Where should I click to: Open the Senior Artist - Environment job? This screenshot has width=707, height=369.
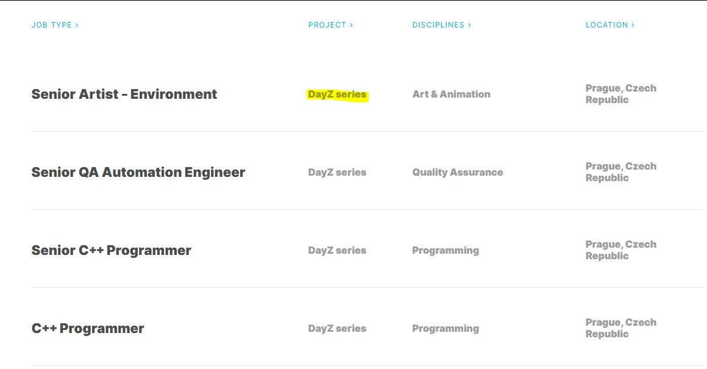[124, 95]
